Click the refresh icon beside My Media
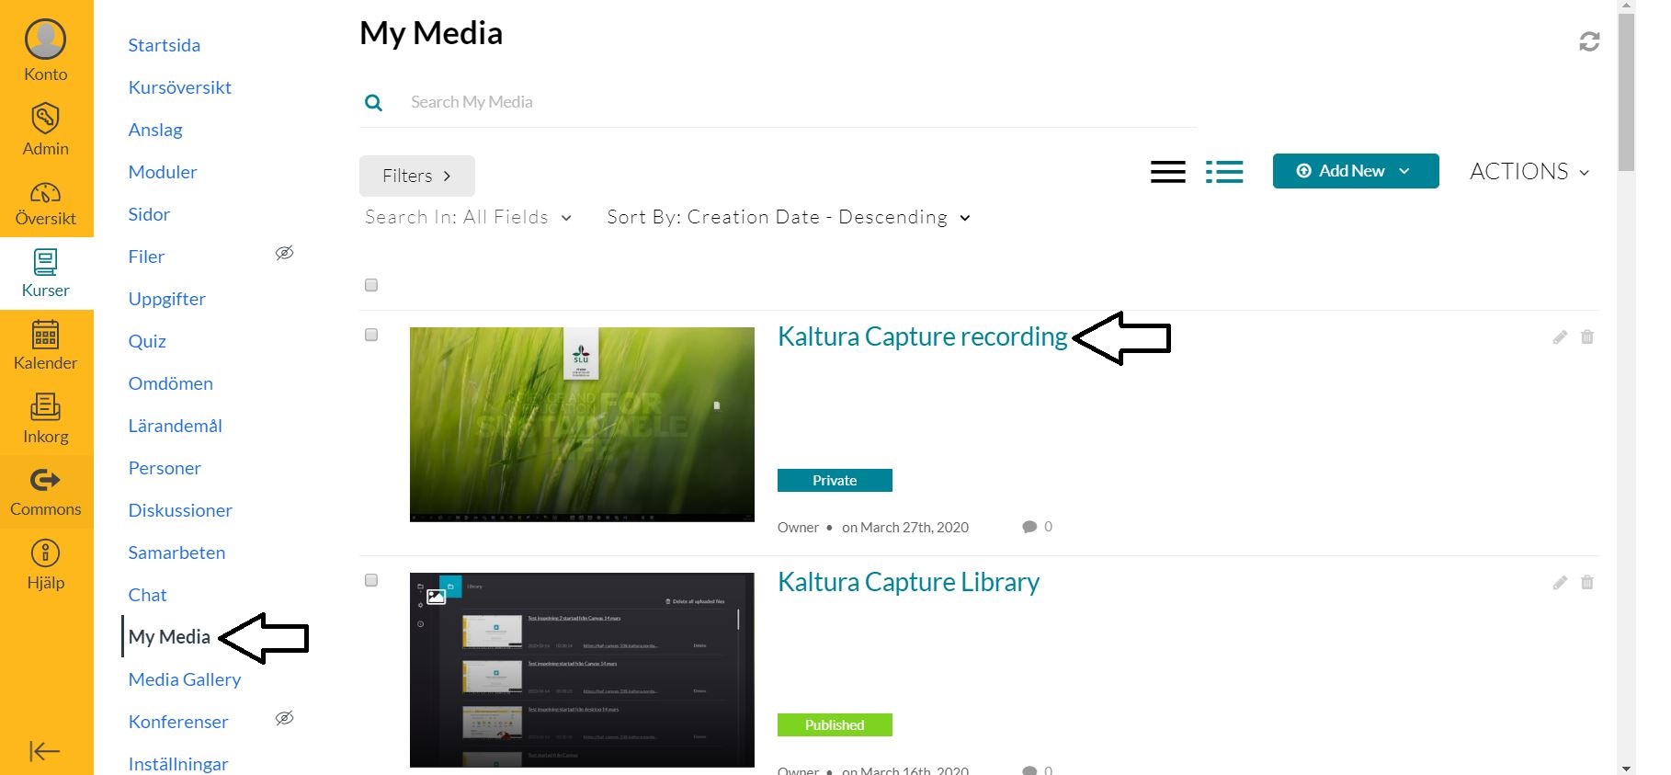 click(1589, 41)
